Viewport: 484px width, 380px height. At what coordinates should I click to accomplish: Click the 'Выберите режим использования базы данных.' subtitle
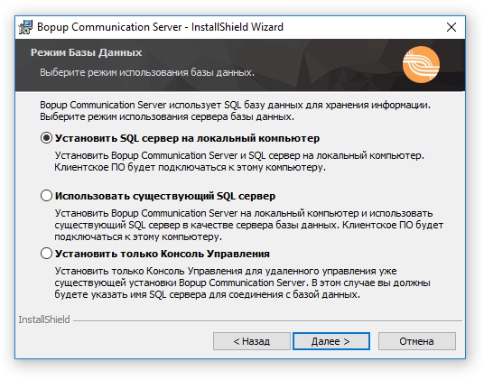[147, 72]
